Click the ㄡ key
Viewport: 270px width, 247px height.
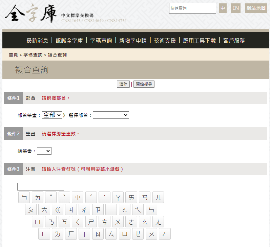(x=151, y=234)
